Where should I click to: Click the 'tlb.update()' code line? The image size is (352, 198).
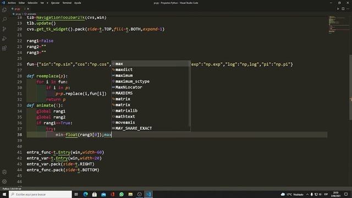point(41,23)
